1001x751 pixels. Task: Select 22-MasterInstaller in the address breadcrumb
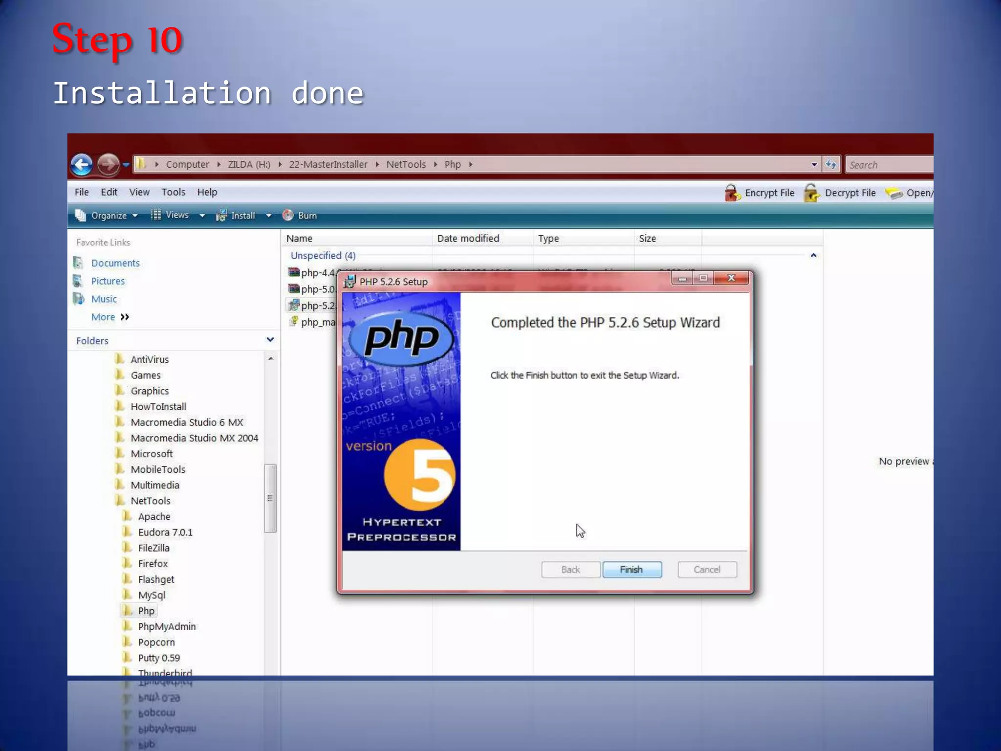[328, 164]
